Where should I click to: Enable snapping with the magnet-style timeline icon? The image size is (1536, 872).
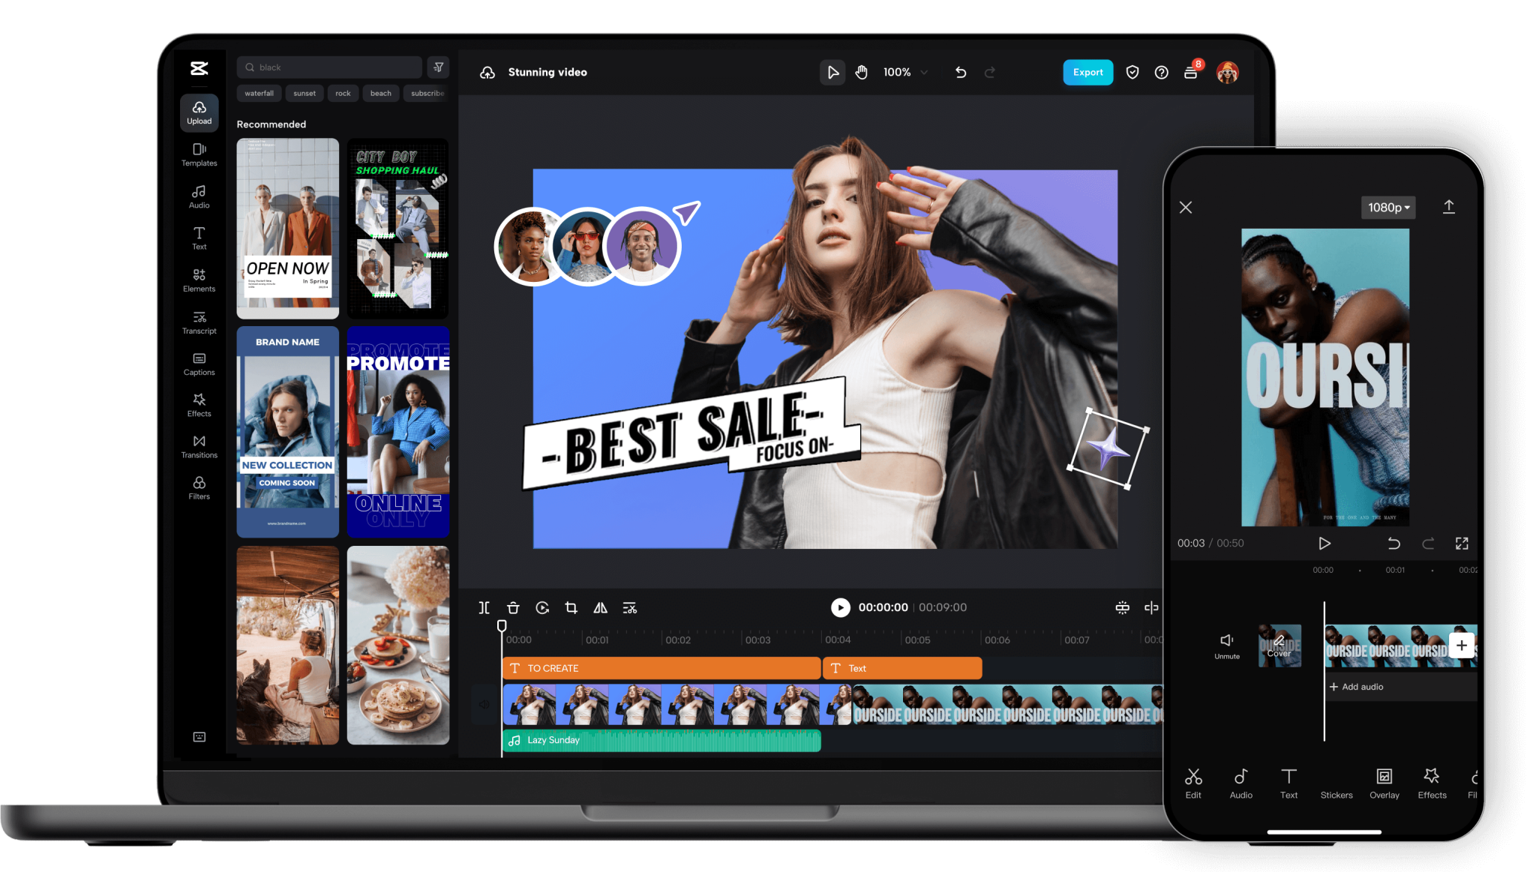[x=1122, y=608]
